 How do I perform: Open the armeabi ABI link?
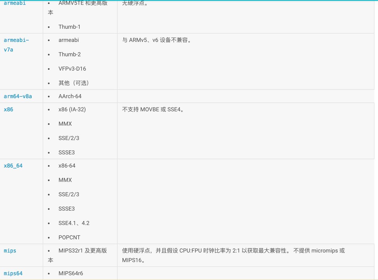[x=15, y=3]
